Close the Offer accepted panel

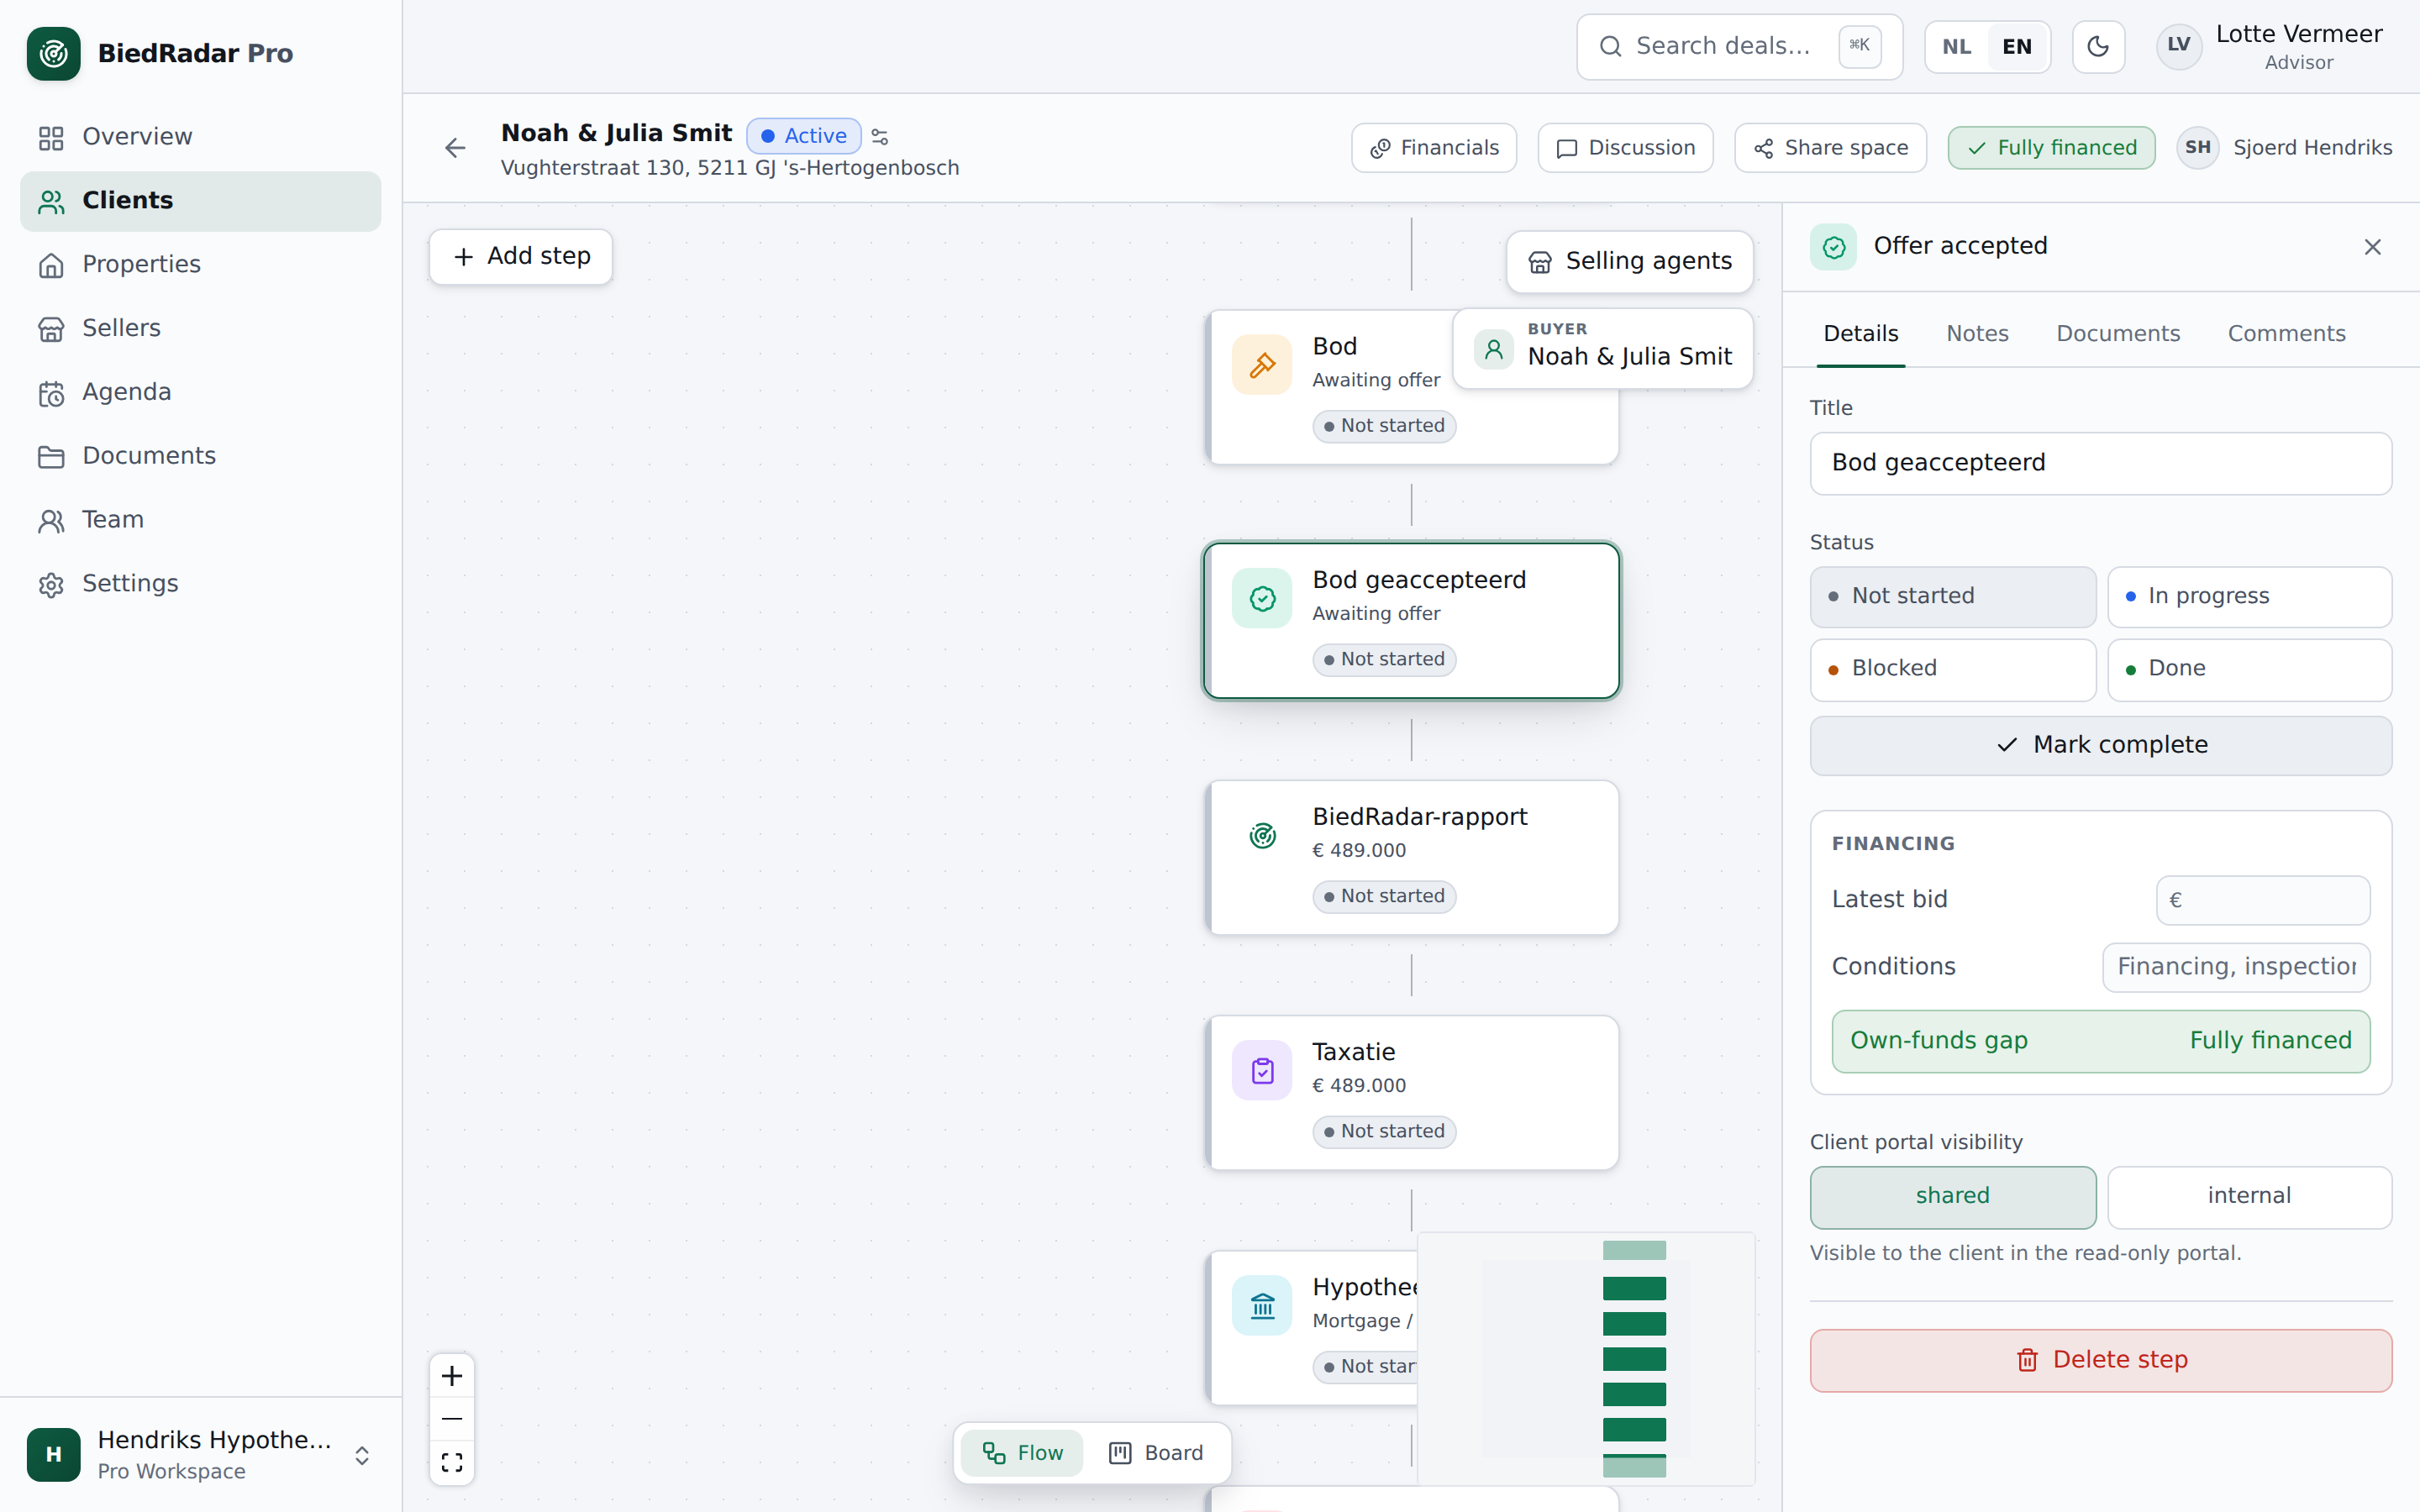[x=2372, y=247]
